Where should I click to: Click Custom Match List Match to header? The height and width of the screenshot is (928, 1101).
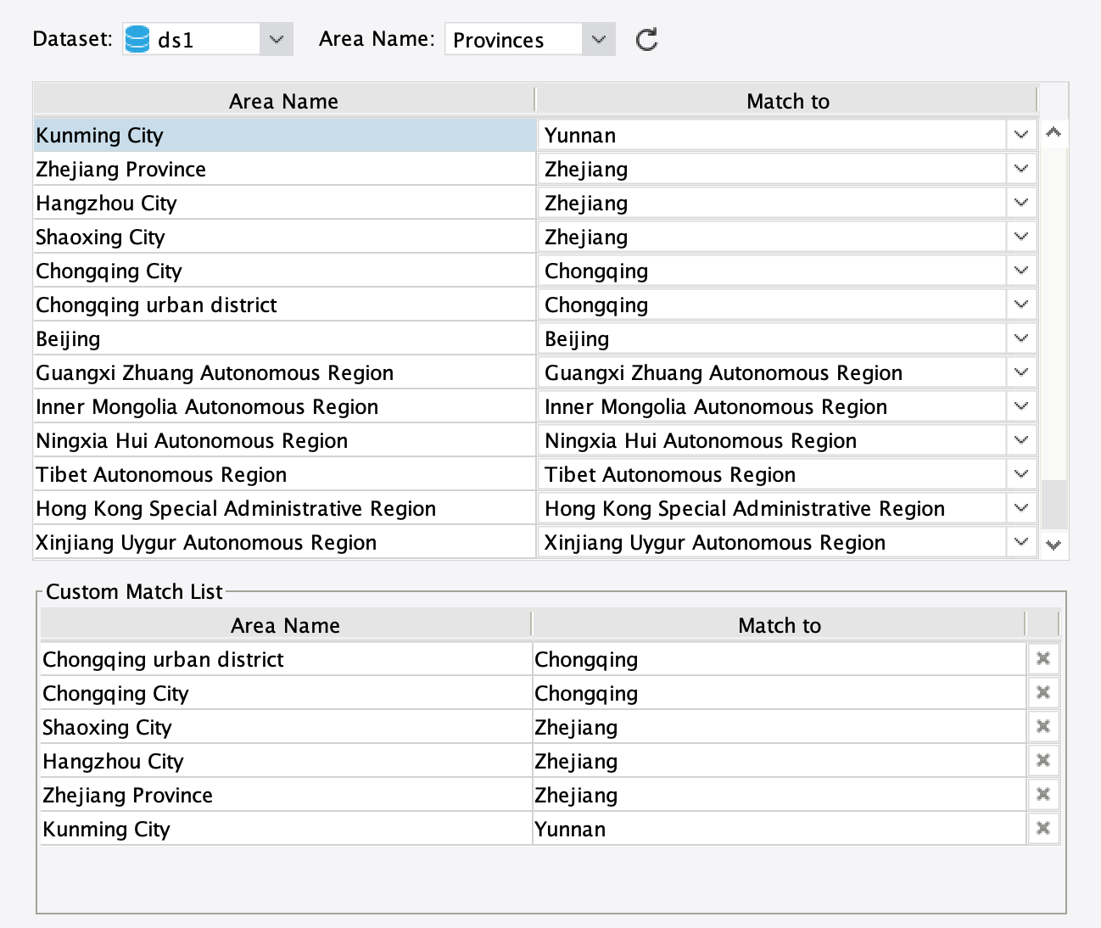(780, 625)
